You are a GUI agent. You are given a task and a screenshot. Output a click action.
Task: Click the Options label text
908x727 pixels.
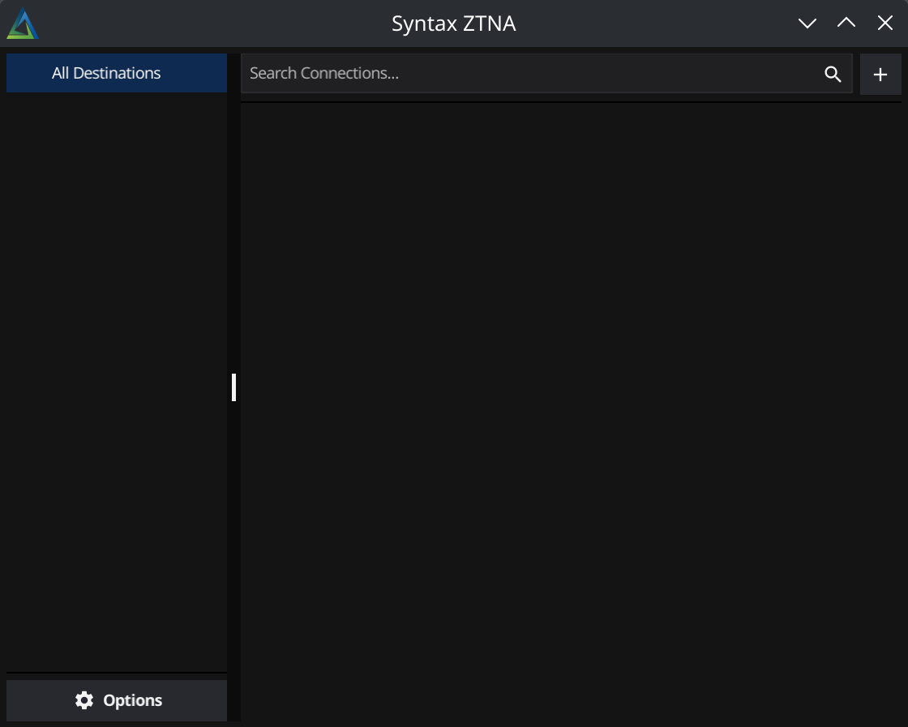tap(134, 699)
